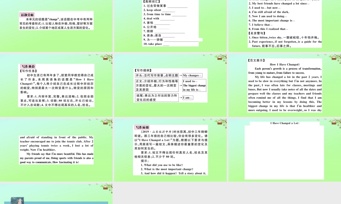Screen dimensions: 341x204
Task: Select the 写作应用 heading label
Action: (x=142, y=127)
